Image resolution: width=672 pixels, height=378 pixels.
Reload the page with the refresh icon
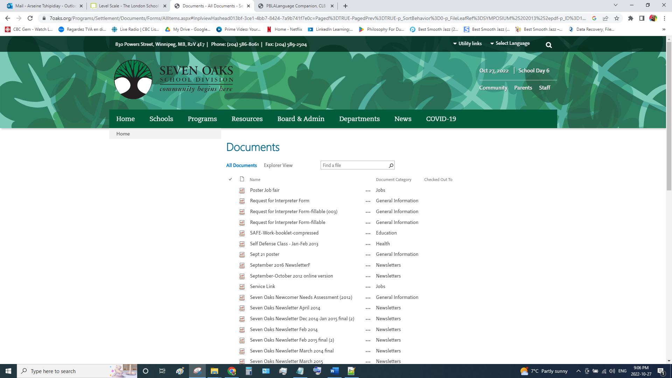30,18
